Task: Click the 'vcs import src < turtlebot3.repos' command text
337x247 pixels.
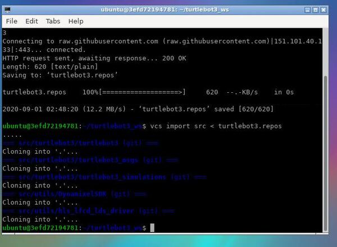Action: click(x=216, y=126)
